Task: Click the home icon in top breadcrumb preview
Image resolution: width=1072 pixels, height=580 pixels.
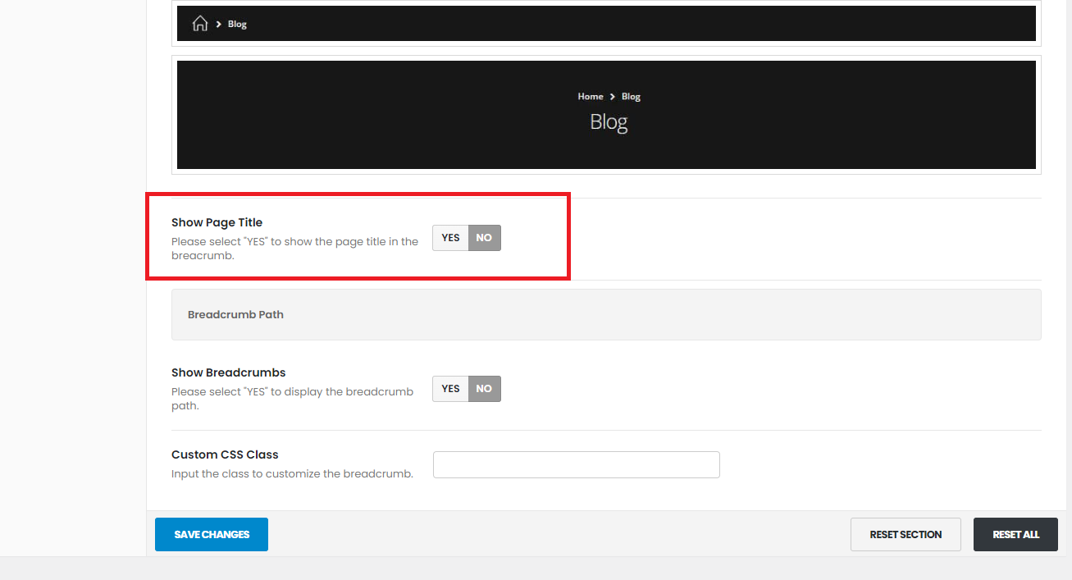Action: [199, 24]
